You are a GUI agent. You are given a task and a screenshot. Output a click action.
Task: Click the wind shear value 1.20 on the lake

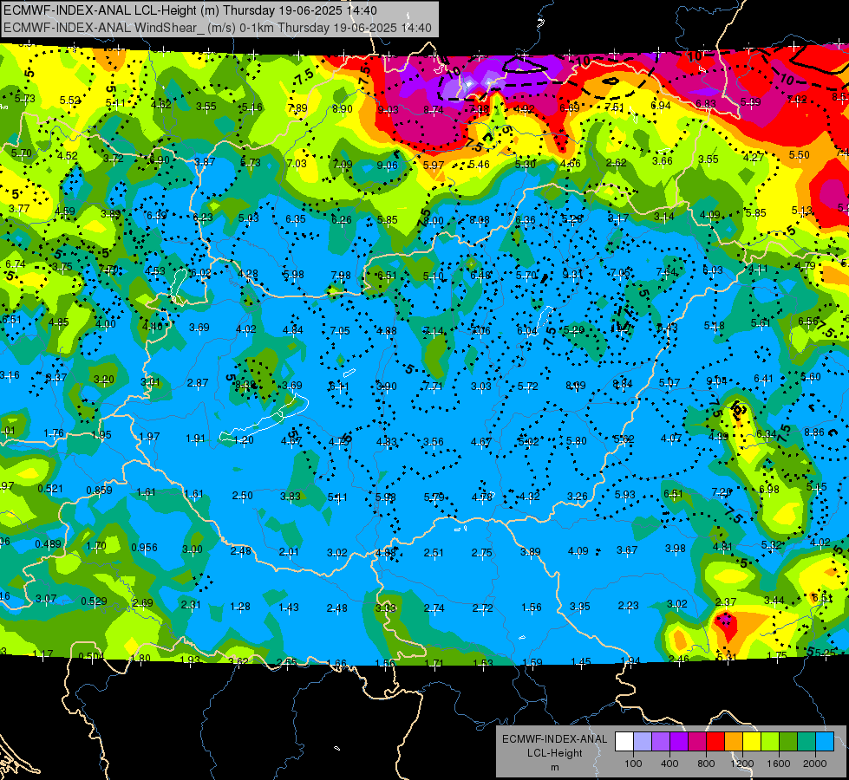coord(244,439)
